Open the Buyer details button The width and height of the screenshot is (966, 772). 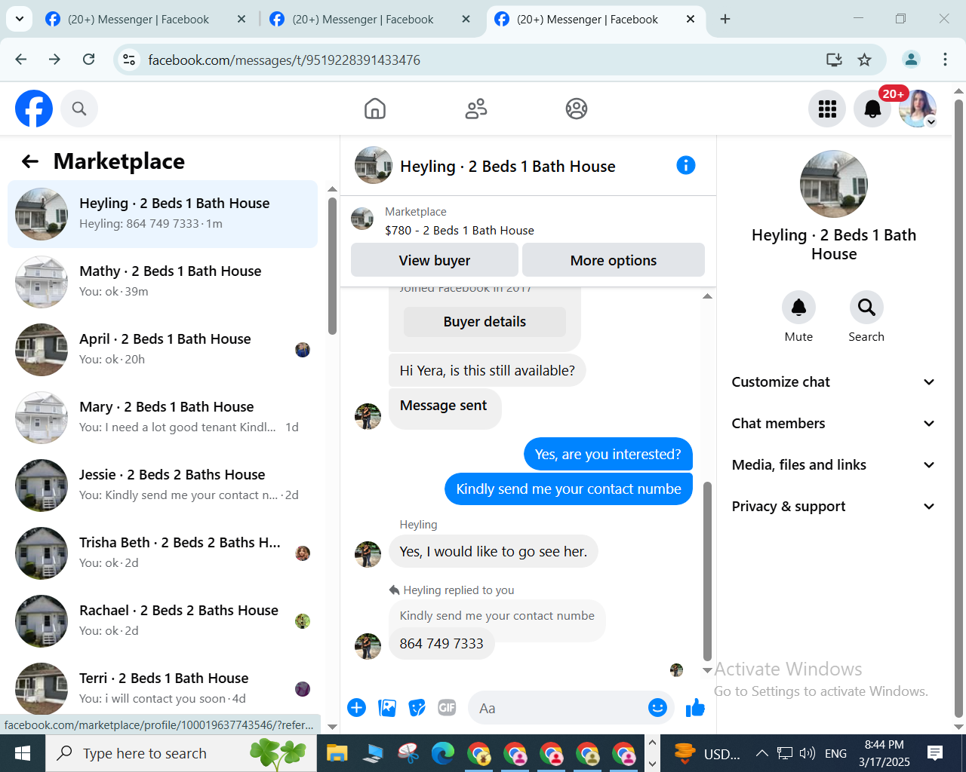(485, 322)
